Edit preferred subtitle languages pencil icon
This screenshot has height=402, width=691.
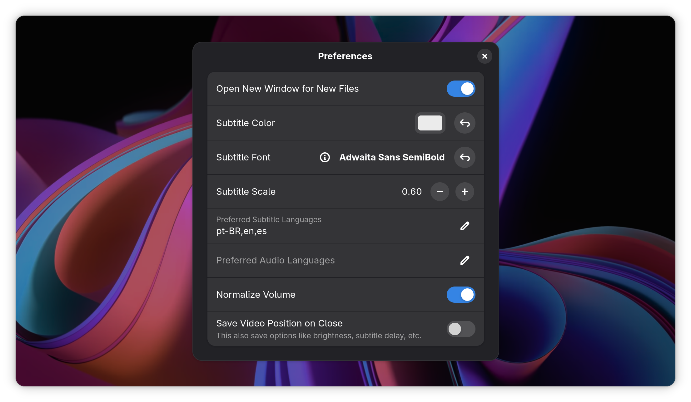pyautogui.click(x=465, y=226)
